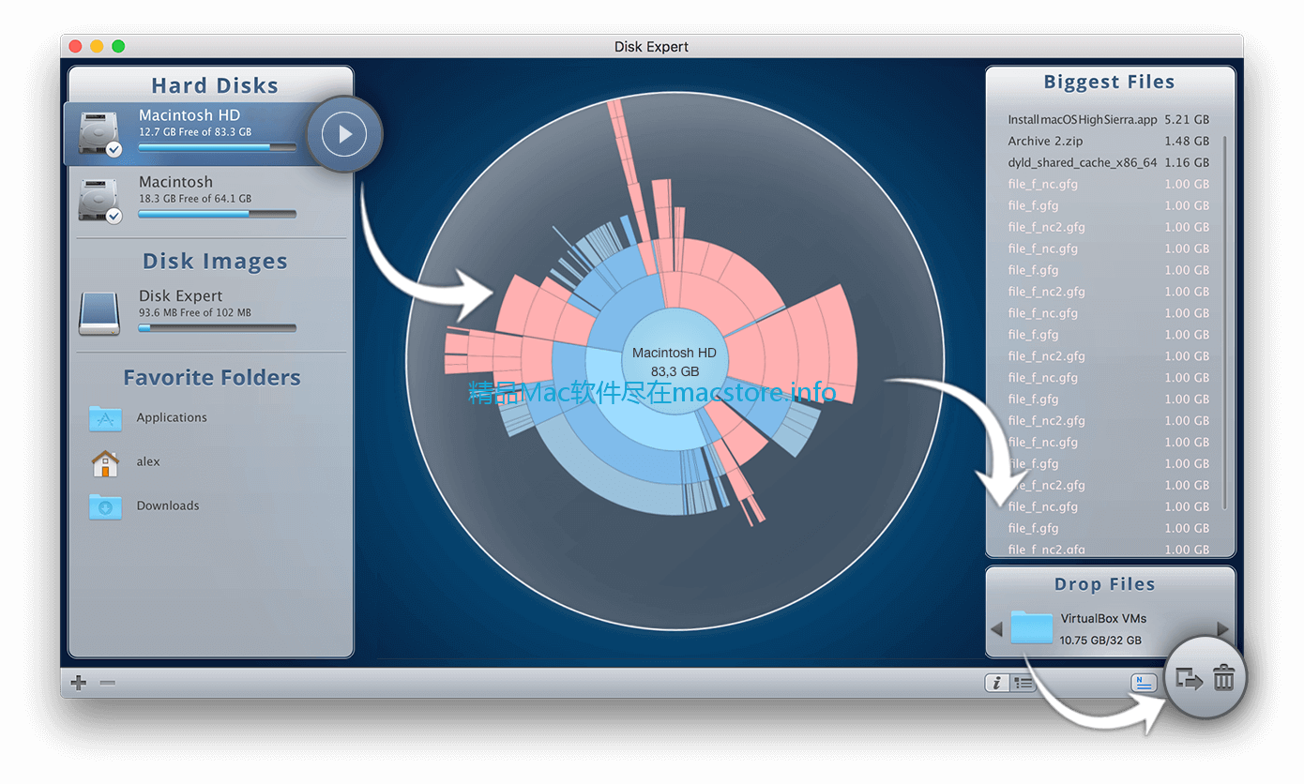Viewport: 1304px width, 784px height.
Task: Click the Hard Disks section header
Action: click(215, 85)
